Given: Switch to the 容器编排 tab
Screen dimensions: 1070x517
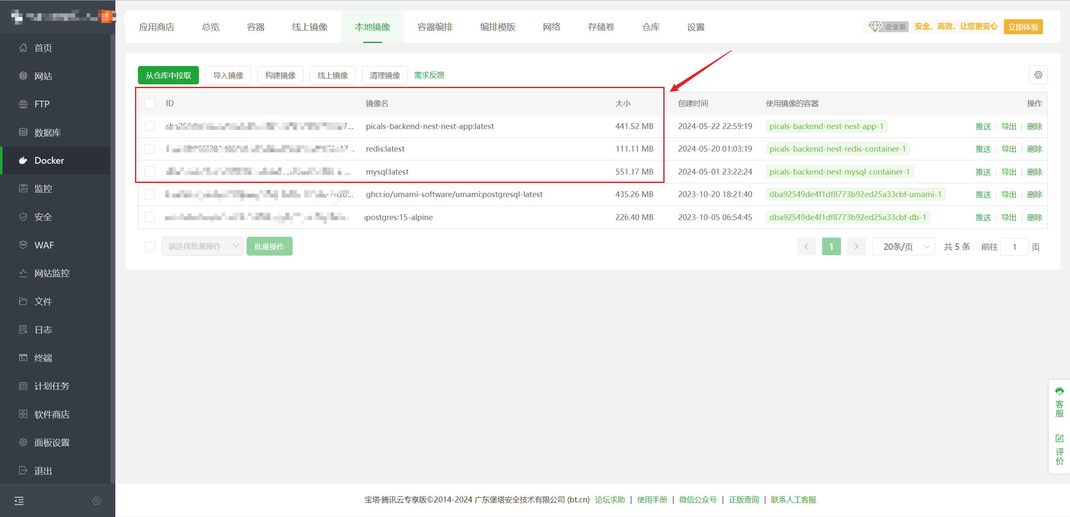Looking at the screenshot, I should click(x=435, y=27).
